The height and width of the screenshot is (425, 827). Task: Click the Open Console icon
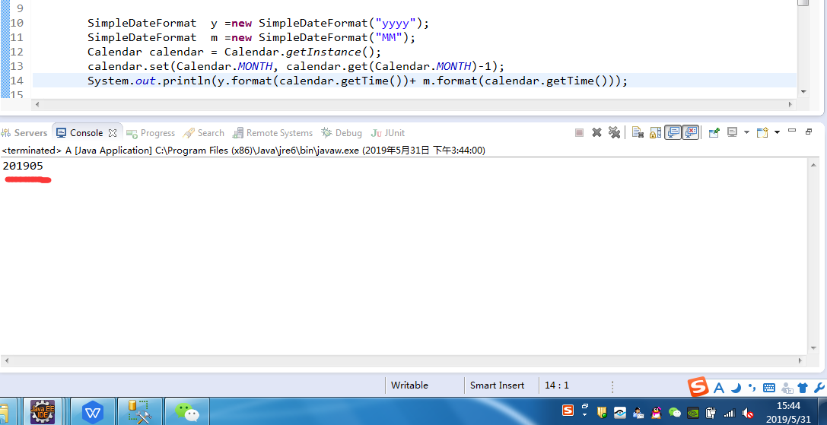click(762, 133)
